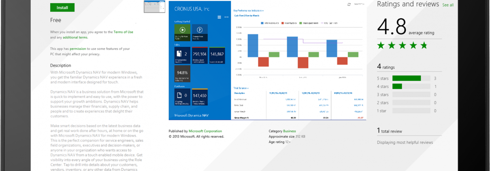Click the green Total Liquid Funds legend swatch
This screenshot has height=171, width=490.
300,23
